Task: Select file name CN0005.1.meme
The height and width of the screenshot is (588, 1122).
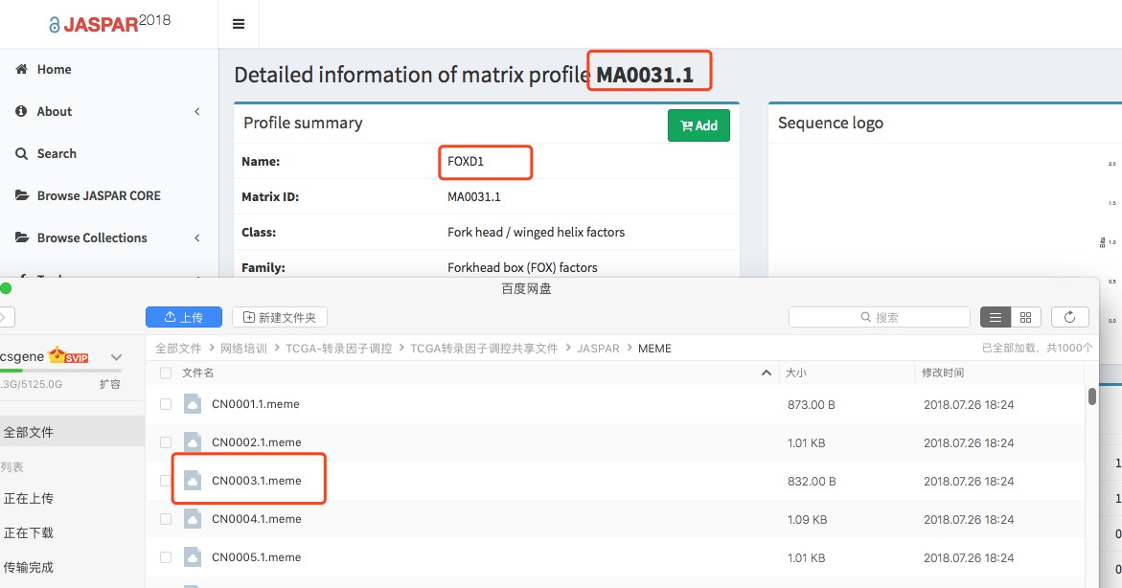Action: (256, 557)
